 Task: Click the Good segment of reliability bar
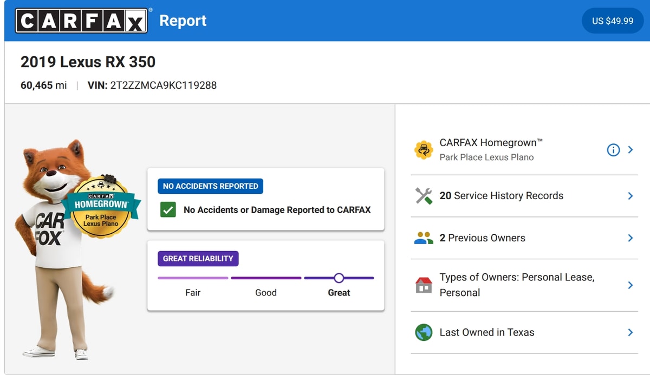click(x=266, y=278)
